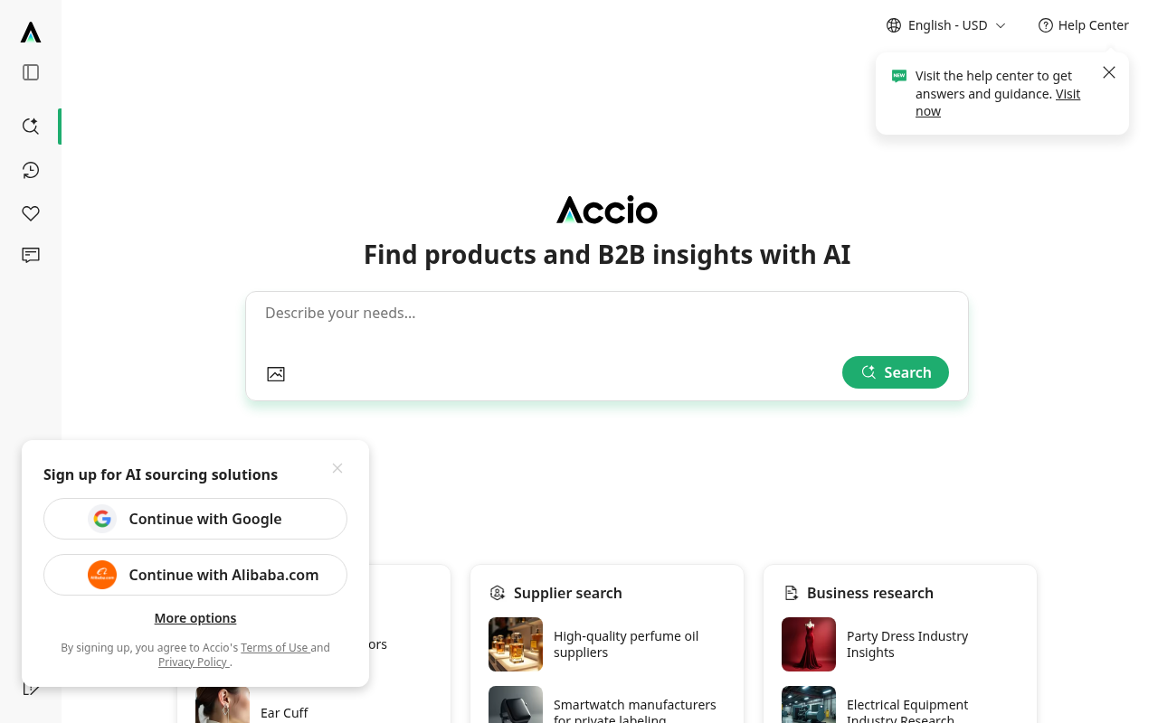The image size is (1158, 723).
Task: Open the feedback chat icon in the sidebar
Action: click(30, 256)
